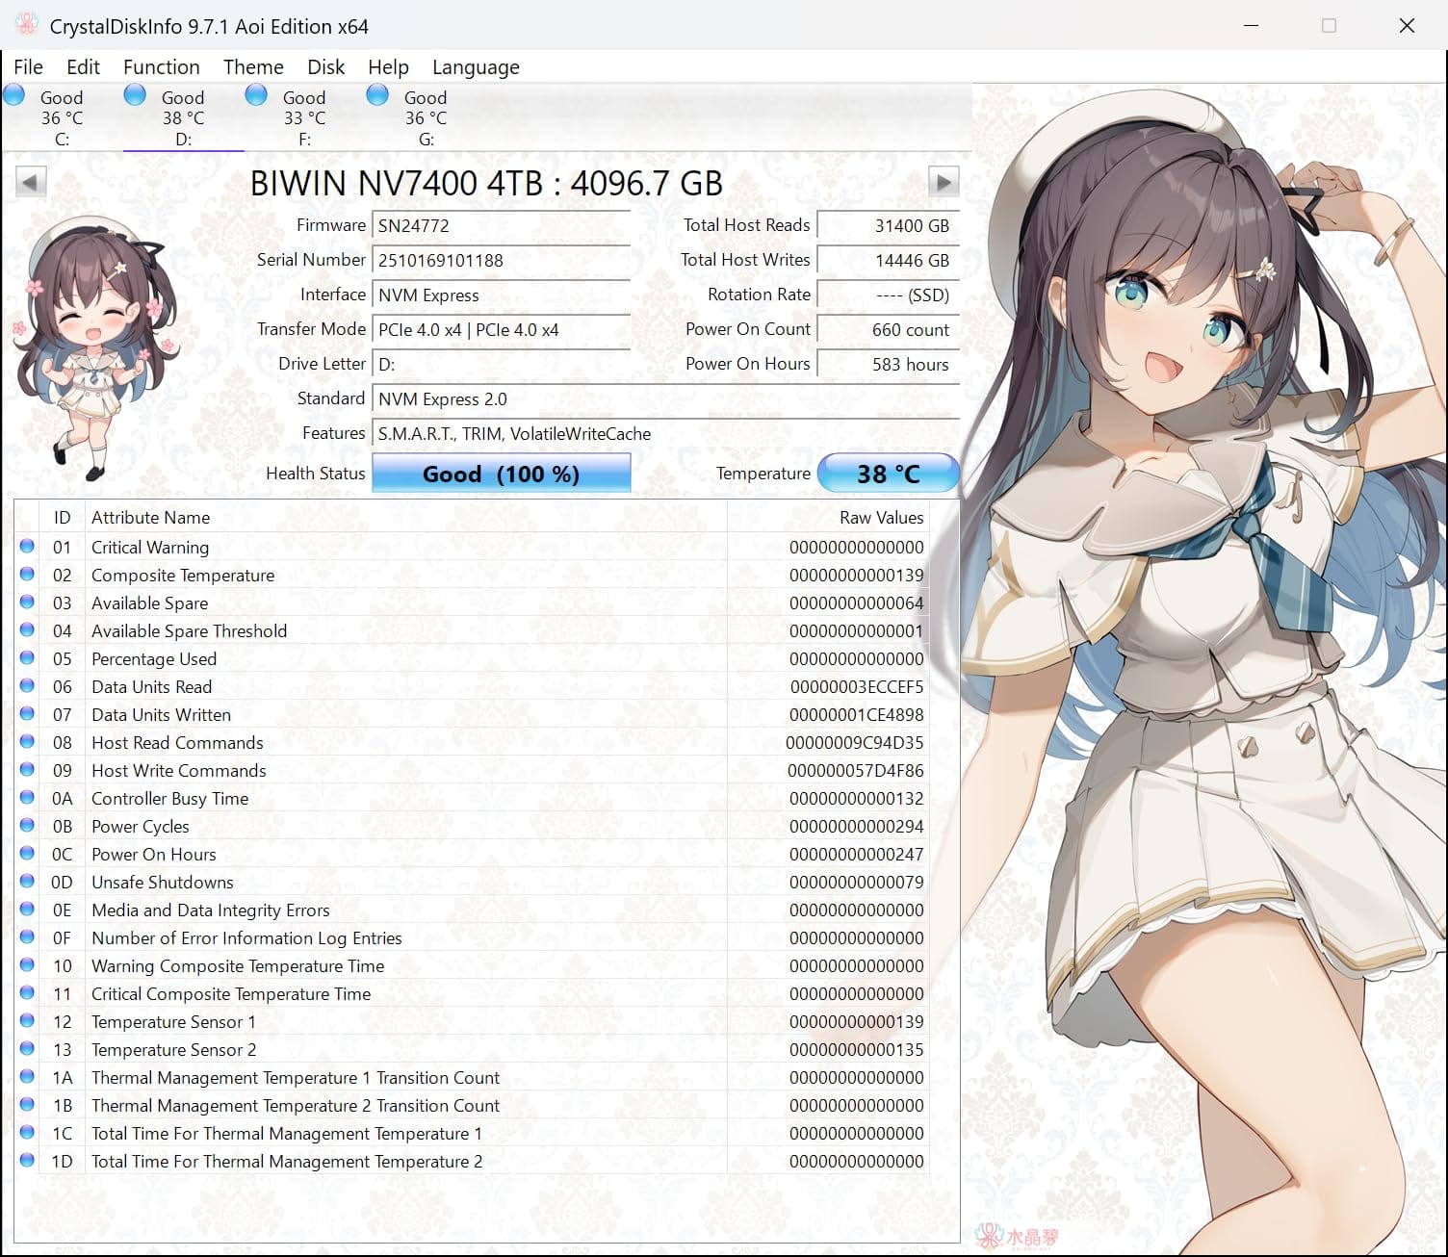Click status dot for Unsafe Shutdowns row
Screen dimensions: 1448x1257
coord(28,882)
